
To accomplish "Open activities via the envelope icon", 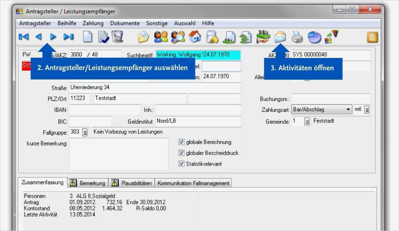I will [280, 37].
